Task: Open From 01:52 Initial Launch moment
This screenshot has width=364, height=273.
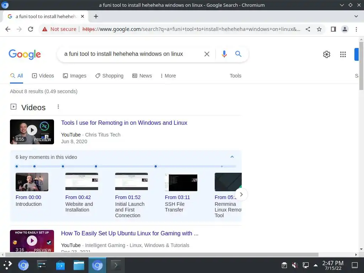Action: tap(129, 207)
